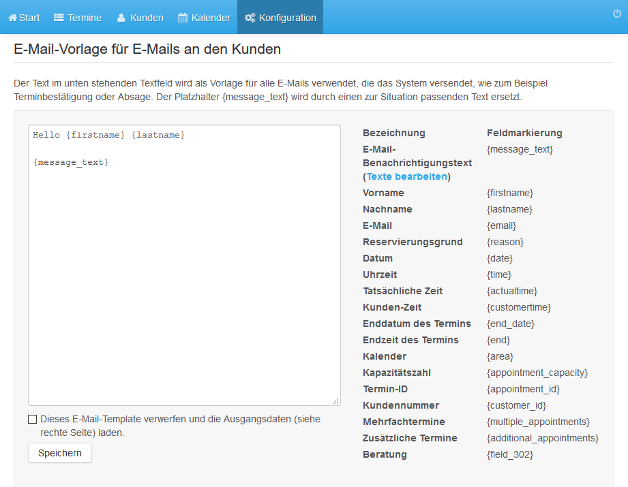Click inside the email template text area

184,266
